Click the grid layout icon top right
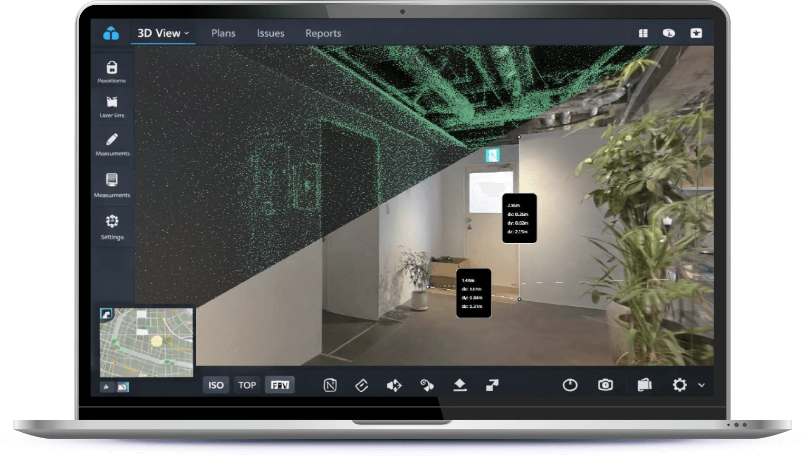The width and height of the screenshot is (806, 456). (643, 33)
